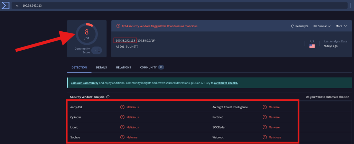This screenshot has height=144, width=354.
Task: Click the (100.38.0.0/16) network range
Action: coord(146,41)
